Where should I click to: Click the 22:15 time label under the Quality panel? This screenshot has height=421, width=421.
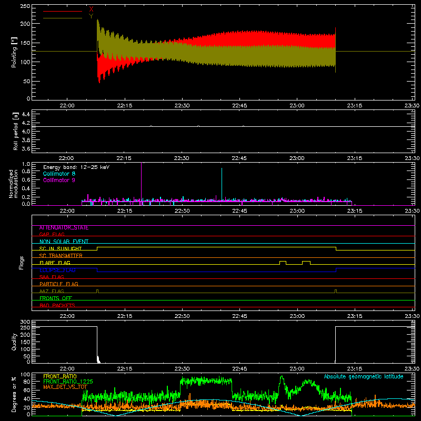pyautogui.click(x=125, y=369)
